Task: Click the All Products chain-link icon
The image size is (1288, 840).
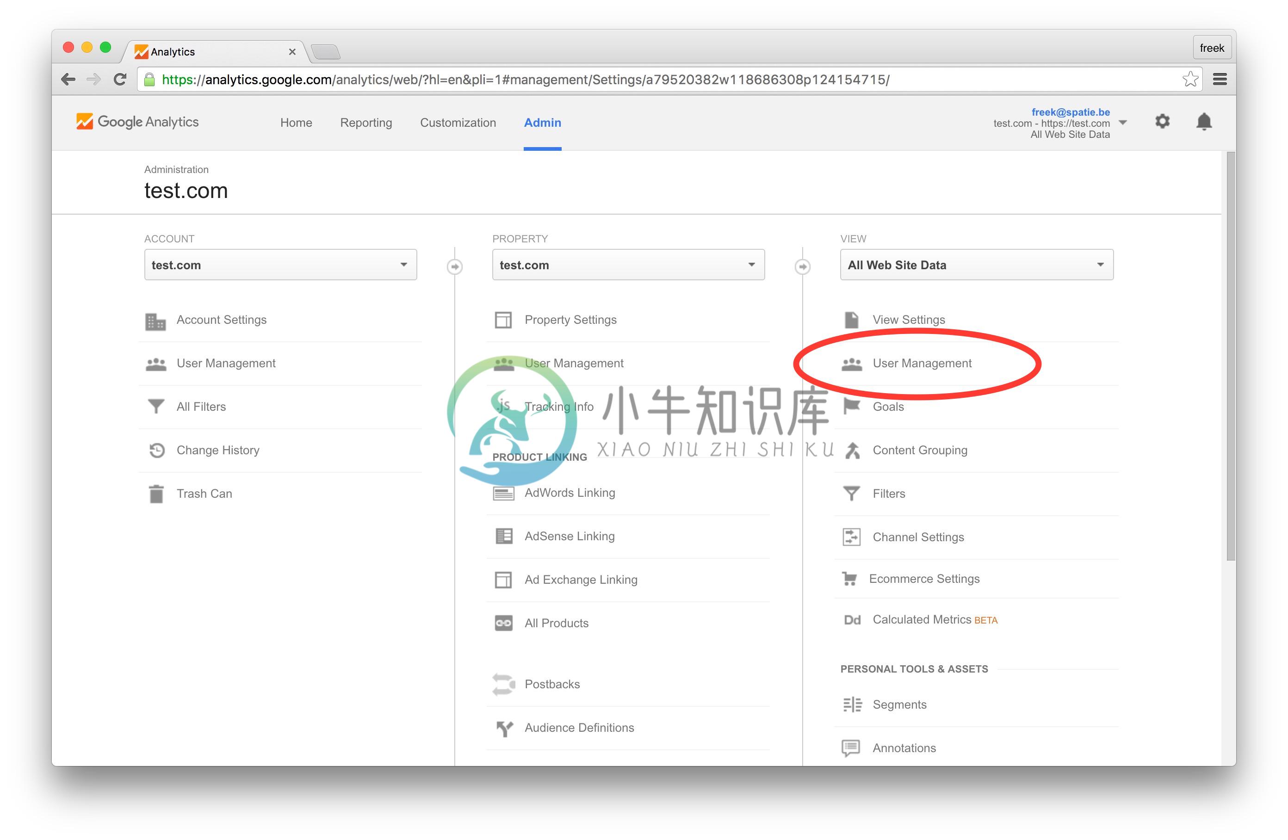Action: 503,623
